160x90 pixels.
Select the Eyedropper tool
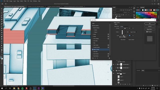[x=2, y=22]
